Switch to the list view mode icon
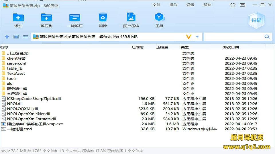 [x=25, y=37]
